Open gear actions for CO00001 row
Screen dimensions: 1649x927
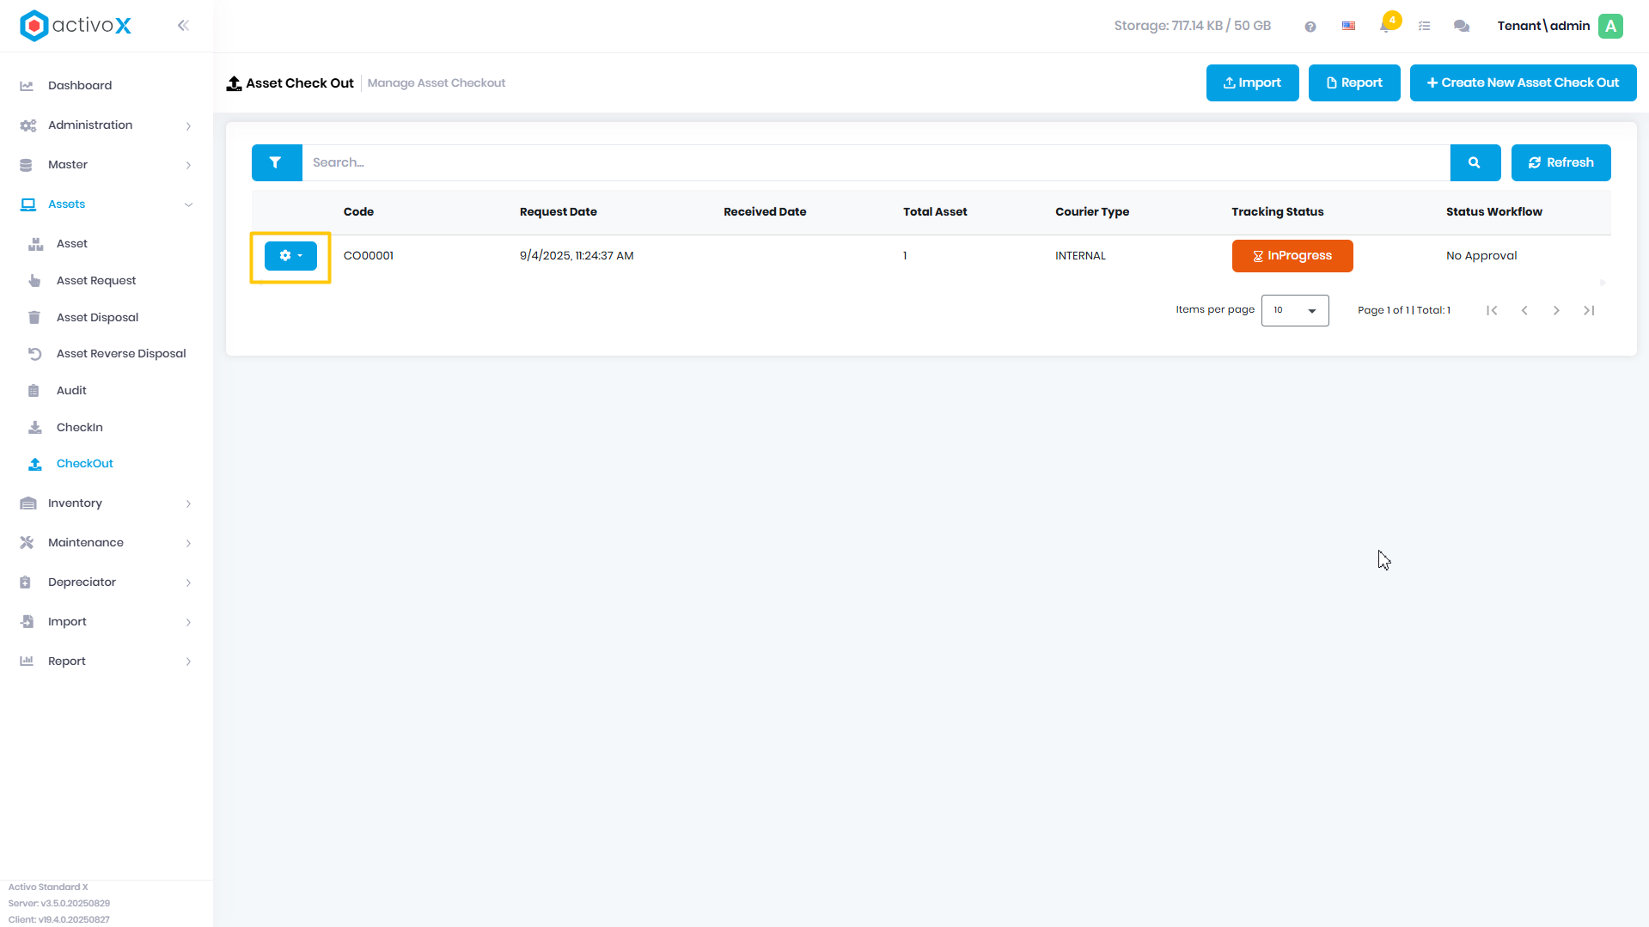290,256
